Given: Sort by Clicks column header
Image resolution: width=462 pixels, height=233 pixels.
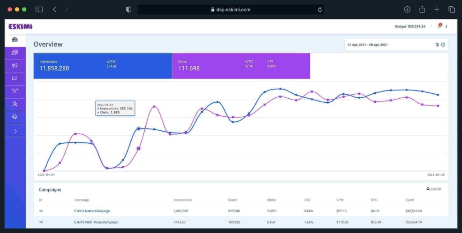Looking at the screenshot, I should point(271,200).
